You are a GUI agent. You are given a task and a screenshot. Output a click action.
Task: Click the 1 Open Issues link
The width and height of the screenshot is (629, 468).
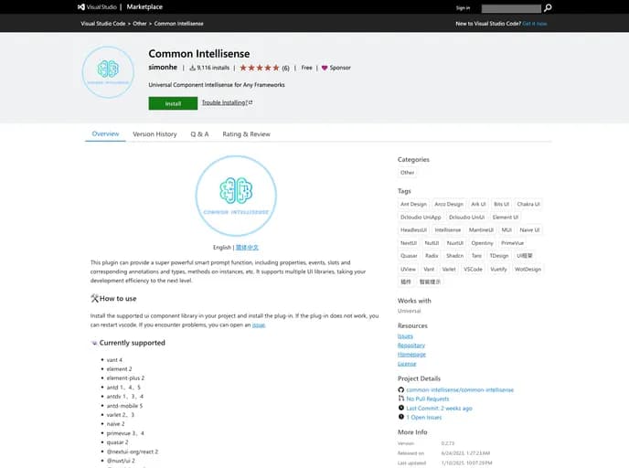pyautogui.click(x=423, y=418)
